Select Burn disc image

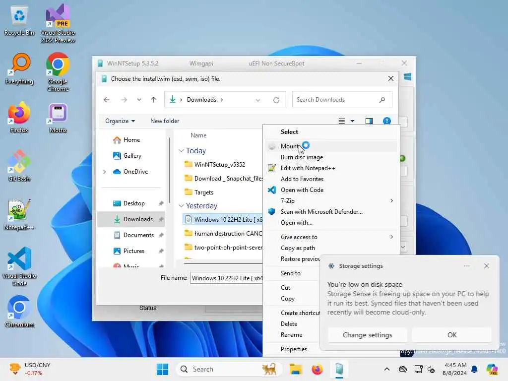[x=331, y=157]
